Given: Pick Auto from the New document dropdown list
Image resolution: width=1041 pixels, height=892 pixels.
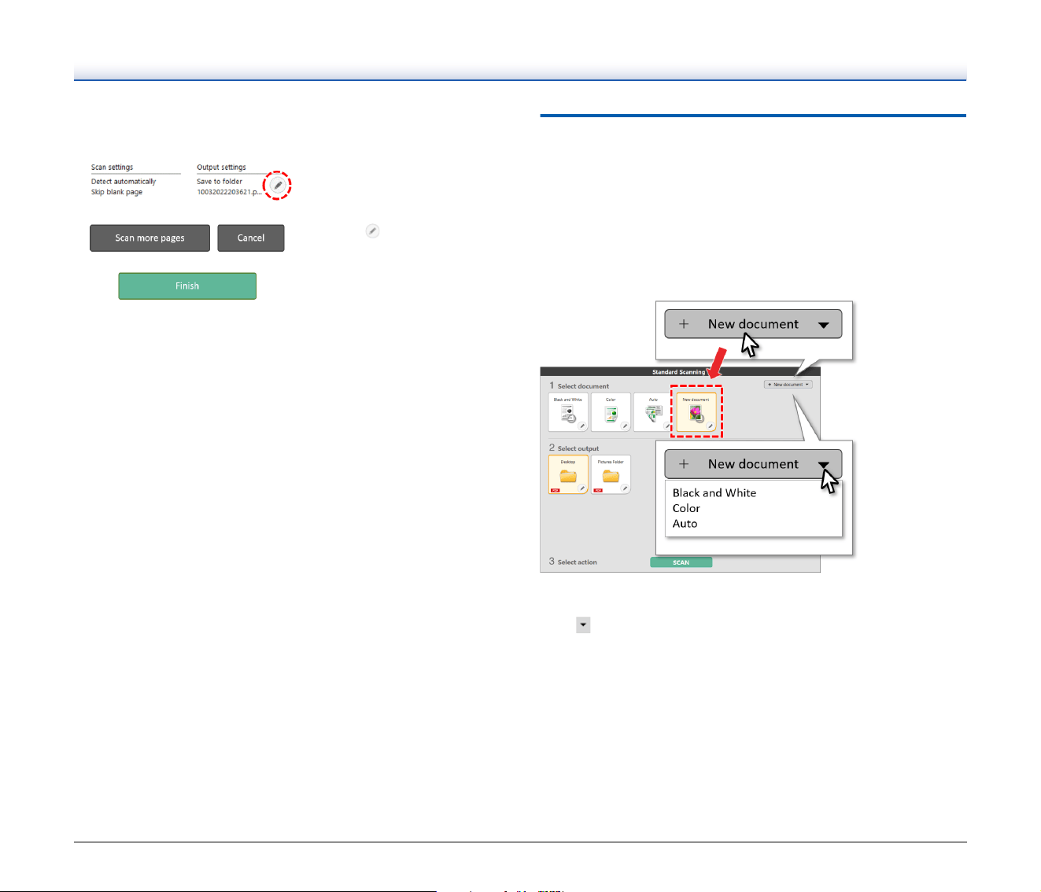Looking at the screenshot, I should click(x=685, y=524).
